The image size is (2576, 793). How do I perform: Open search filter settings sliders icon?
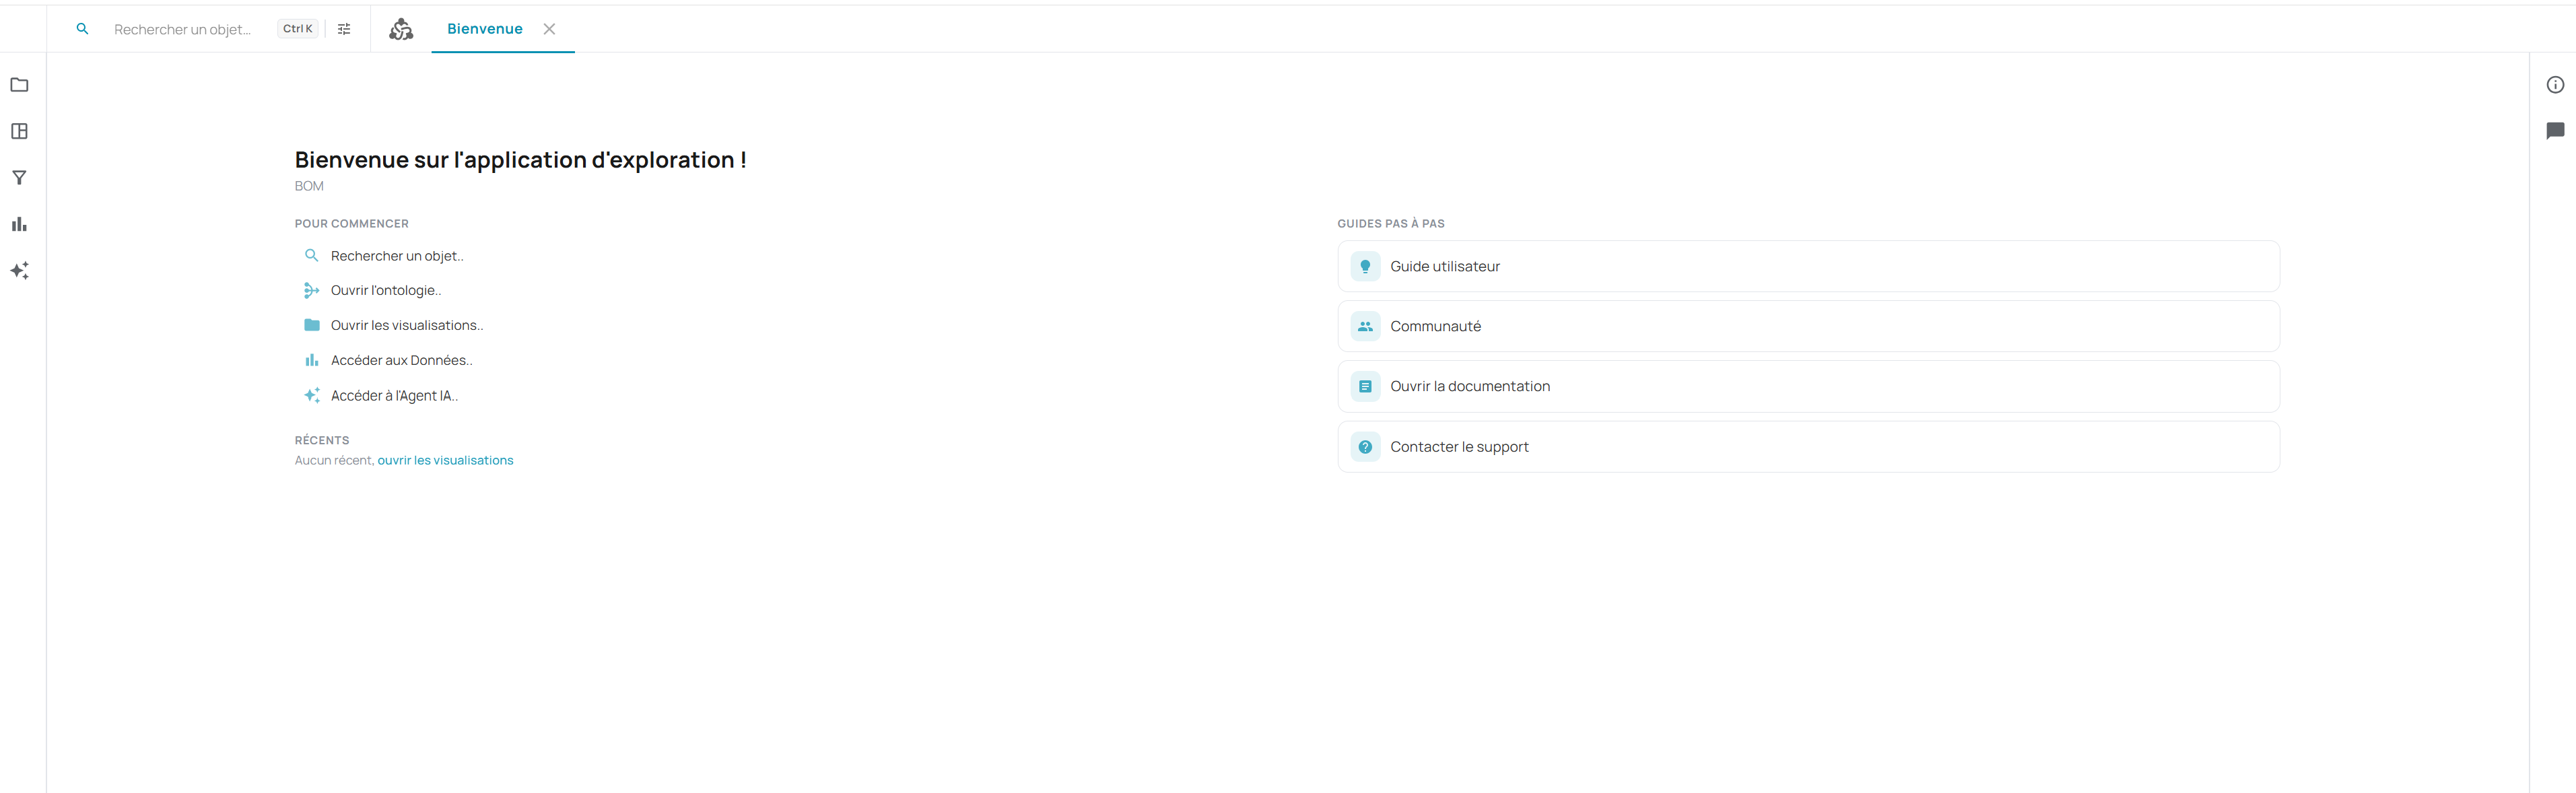pos(344,29)
